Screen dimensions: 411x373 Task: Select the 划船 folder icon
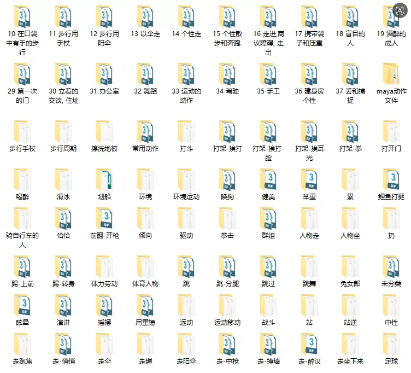104,180
